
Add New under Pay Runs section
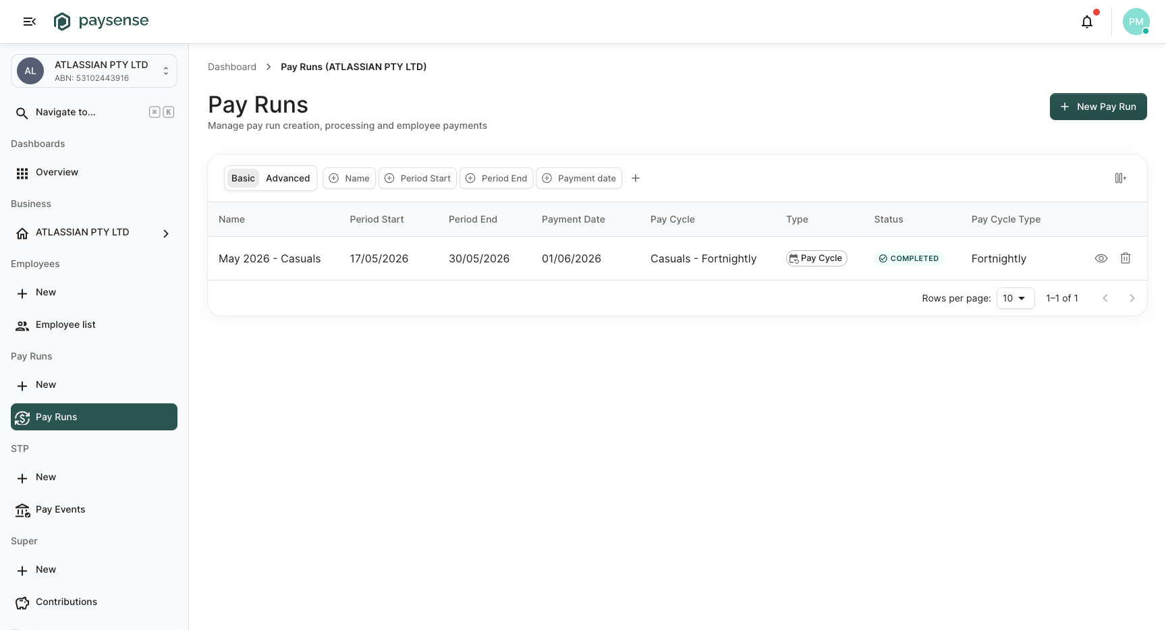[x=94, y=385]
